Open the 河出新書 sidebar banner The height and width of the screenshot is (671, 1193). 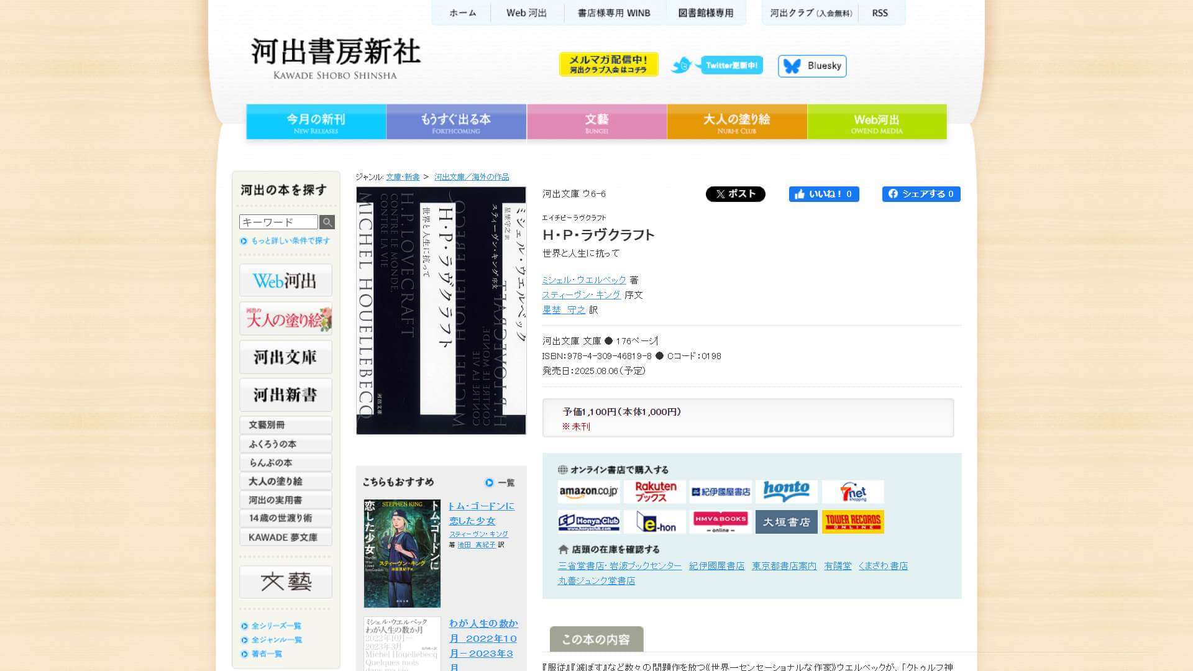[286, 395]
